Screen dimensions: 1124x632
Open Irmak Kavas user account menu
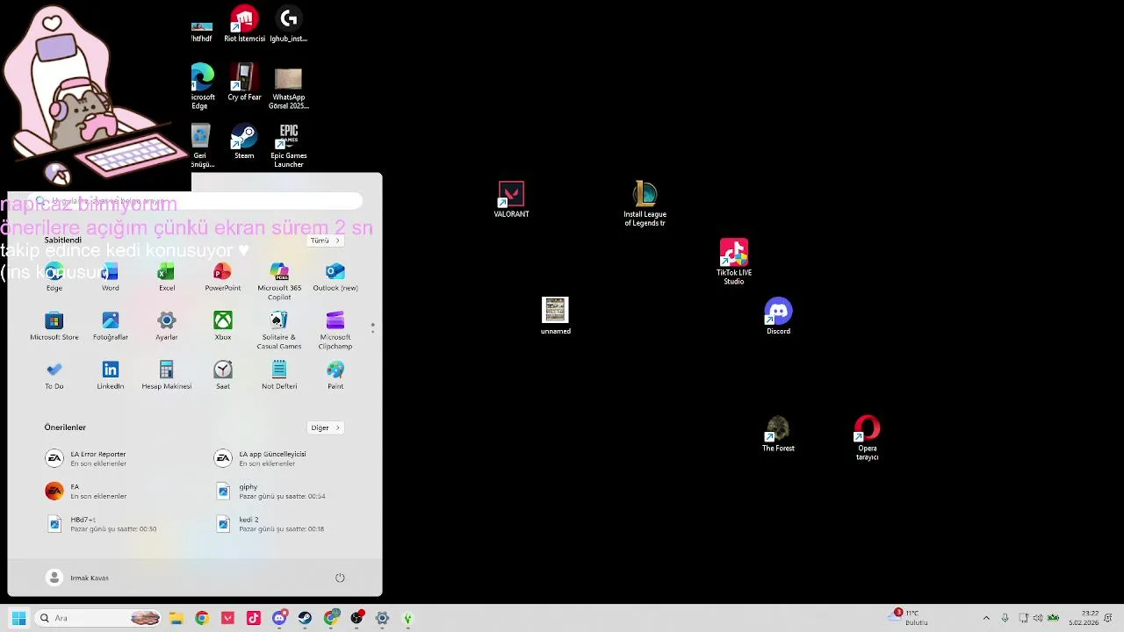click(77, 578)
